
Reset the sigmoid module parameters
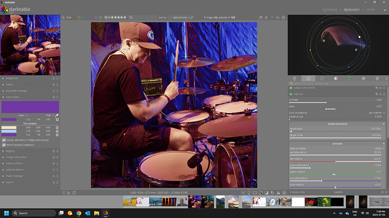coord(380,94)
